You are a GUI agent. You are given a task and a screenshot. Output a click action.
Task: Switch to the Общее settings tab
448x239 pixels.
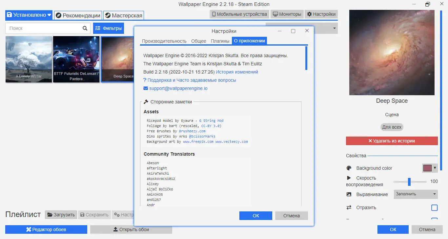click(x=199, y=41)
